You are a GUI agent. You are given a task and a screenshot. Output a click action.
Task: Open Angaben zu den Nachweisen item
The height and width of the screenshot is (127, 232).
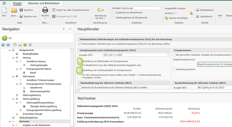tap(37, 125)
